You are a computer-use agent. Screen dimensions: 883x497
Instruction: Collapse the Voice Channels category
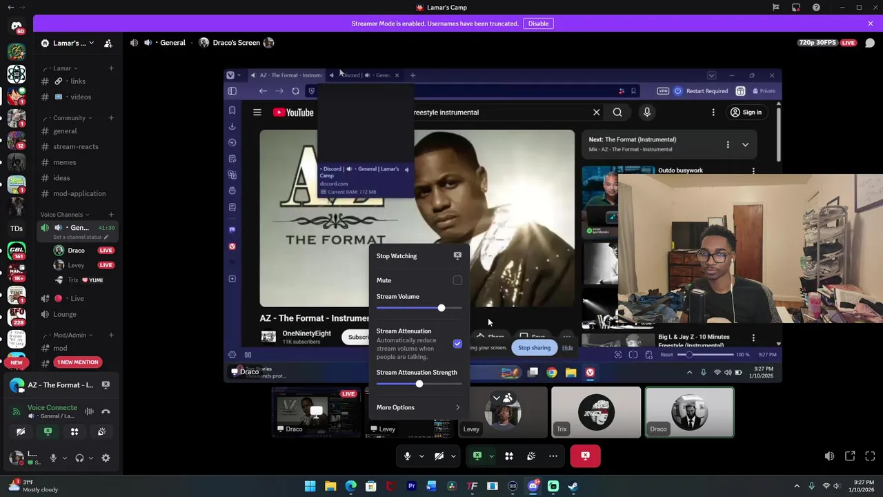tap(65, 215)
